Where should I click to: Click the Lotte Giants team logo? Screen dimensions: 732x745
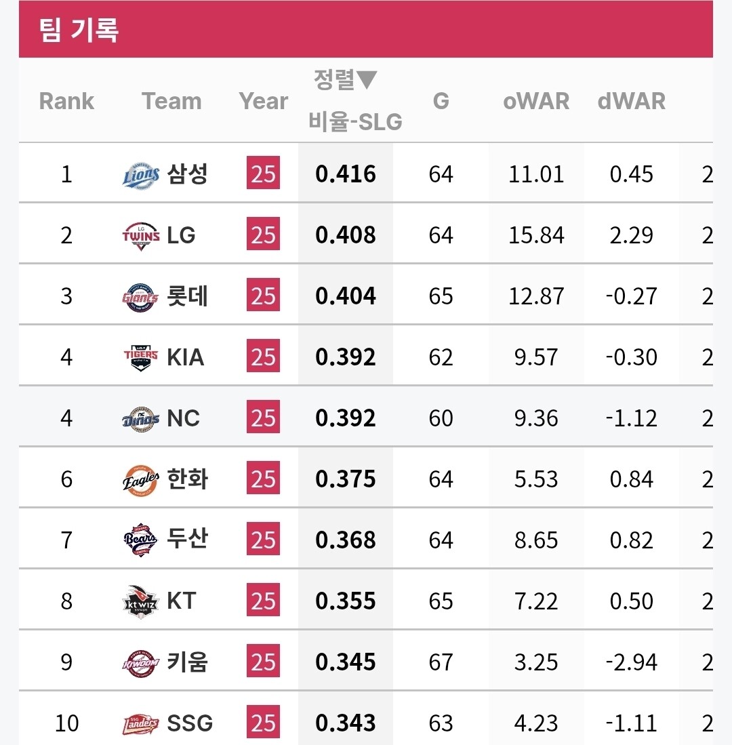[141, 297]
